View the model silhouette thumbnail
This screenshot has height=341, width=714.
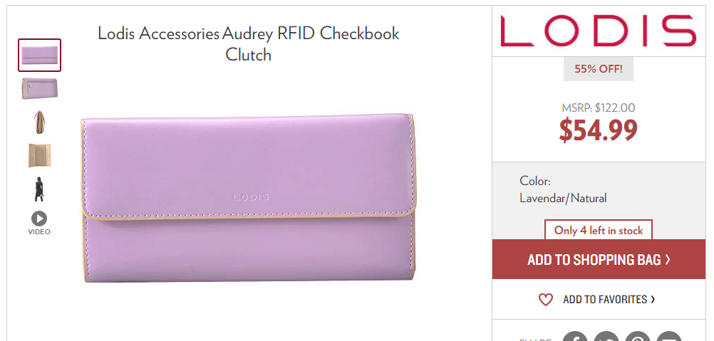point(39,189)
